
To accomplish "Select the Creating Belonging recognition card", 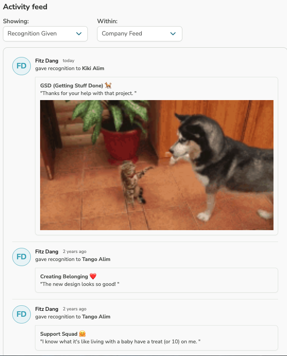I will (157, 280).
